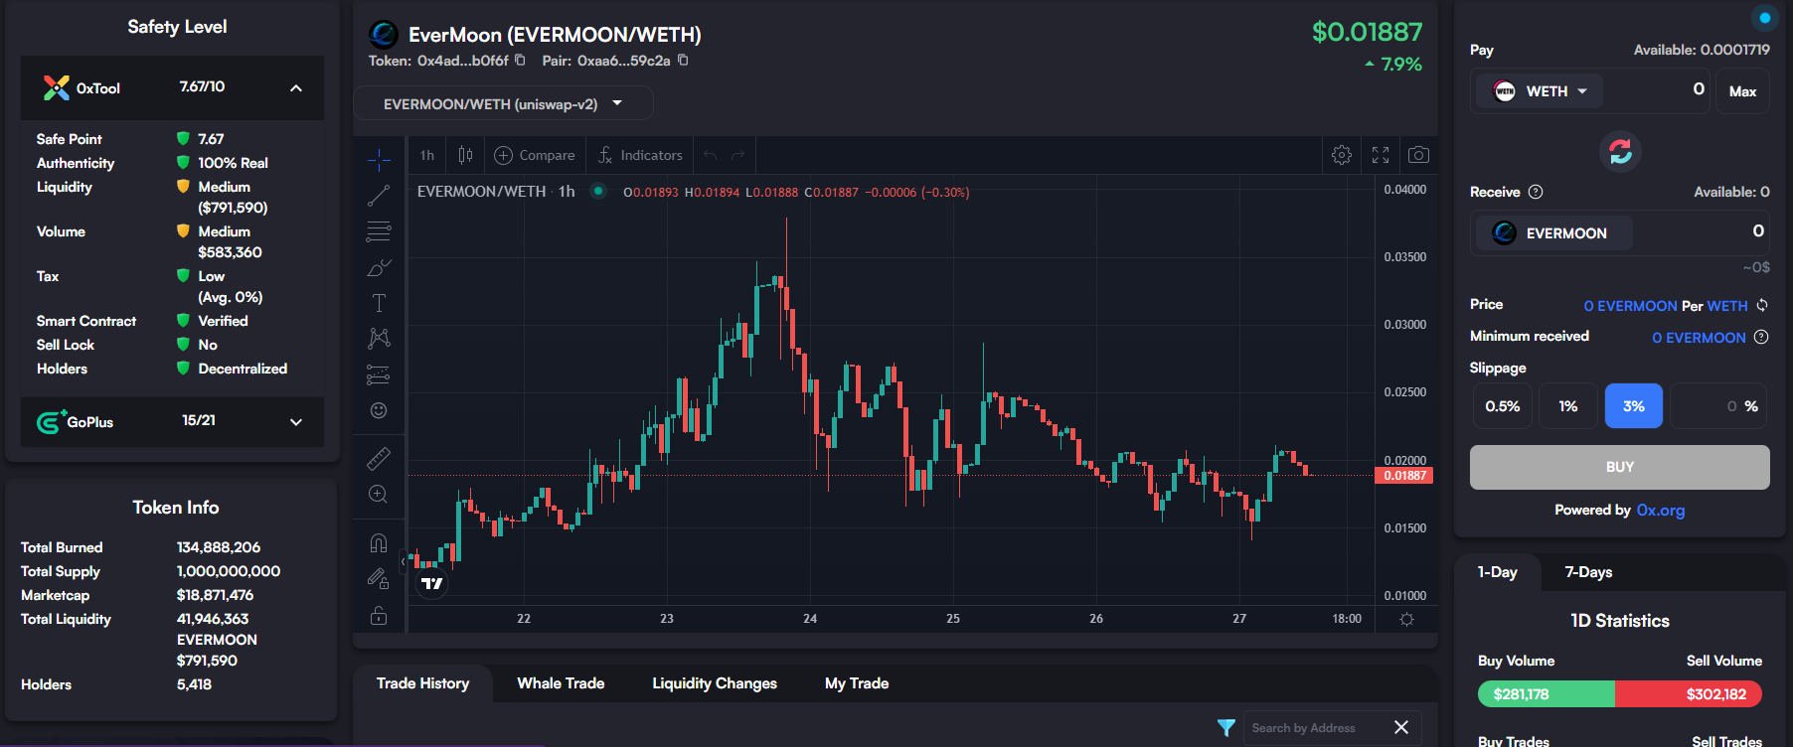This screenshot has height=747, width=1793.
Task: Copy the token address
Action: [x=520, y=61]
